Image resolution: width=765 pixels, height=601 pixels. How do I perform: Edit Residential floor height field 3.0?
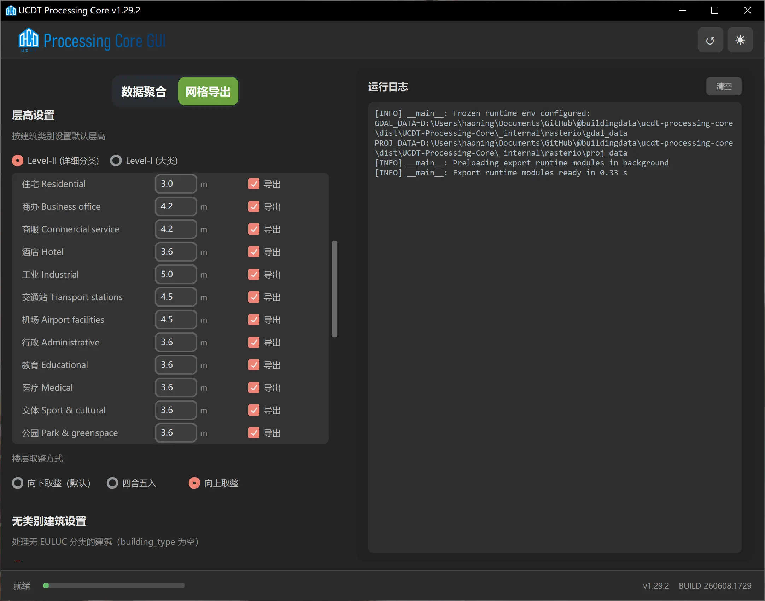pyautogui.click(x=176, y=184)
